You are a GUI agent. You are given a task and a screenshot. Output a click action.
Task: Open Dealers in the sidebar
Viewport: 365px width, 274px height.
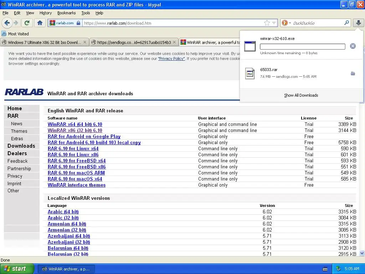pyautogui.click(x=17, y=153)
